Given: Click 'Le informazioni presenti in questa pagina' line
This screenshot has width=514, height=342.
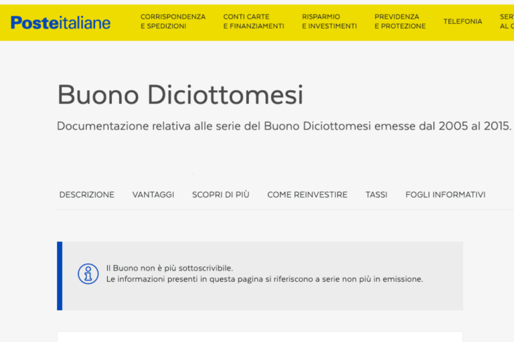Looking at the screenshot, I should click(264, 279).
